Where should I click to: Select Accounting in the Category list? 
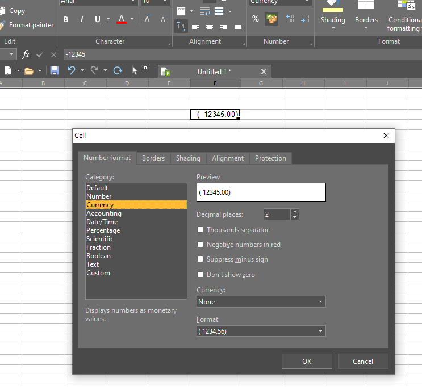[x=104, y=213]
